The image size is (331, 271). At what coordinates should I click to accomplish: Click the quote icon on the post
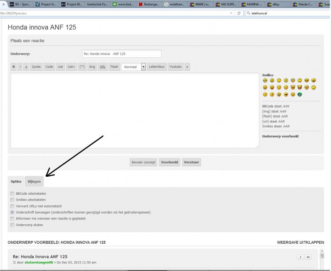tap(308, 257)
